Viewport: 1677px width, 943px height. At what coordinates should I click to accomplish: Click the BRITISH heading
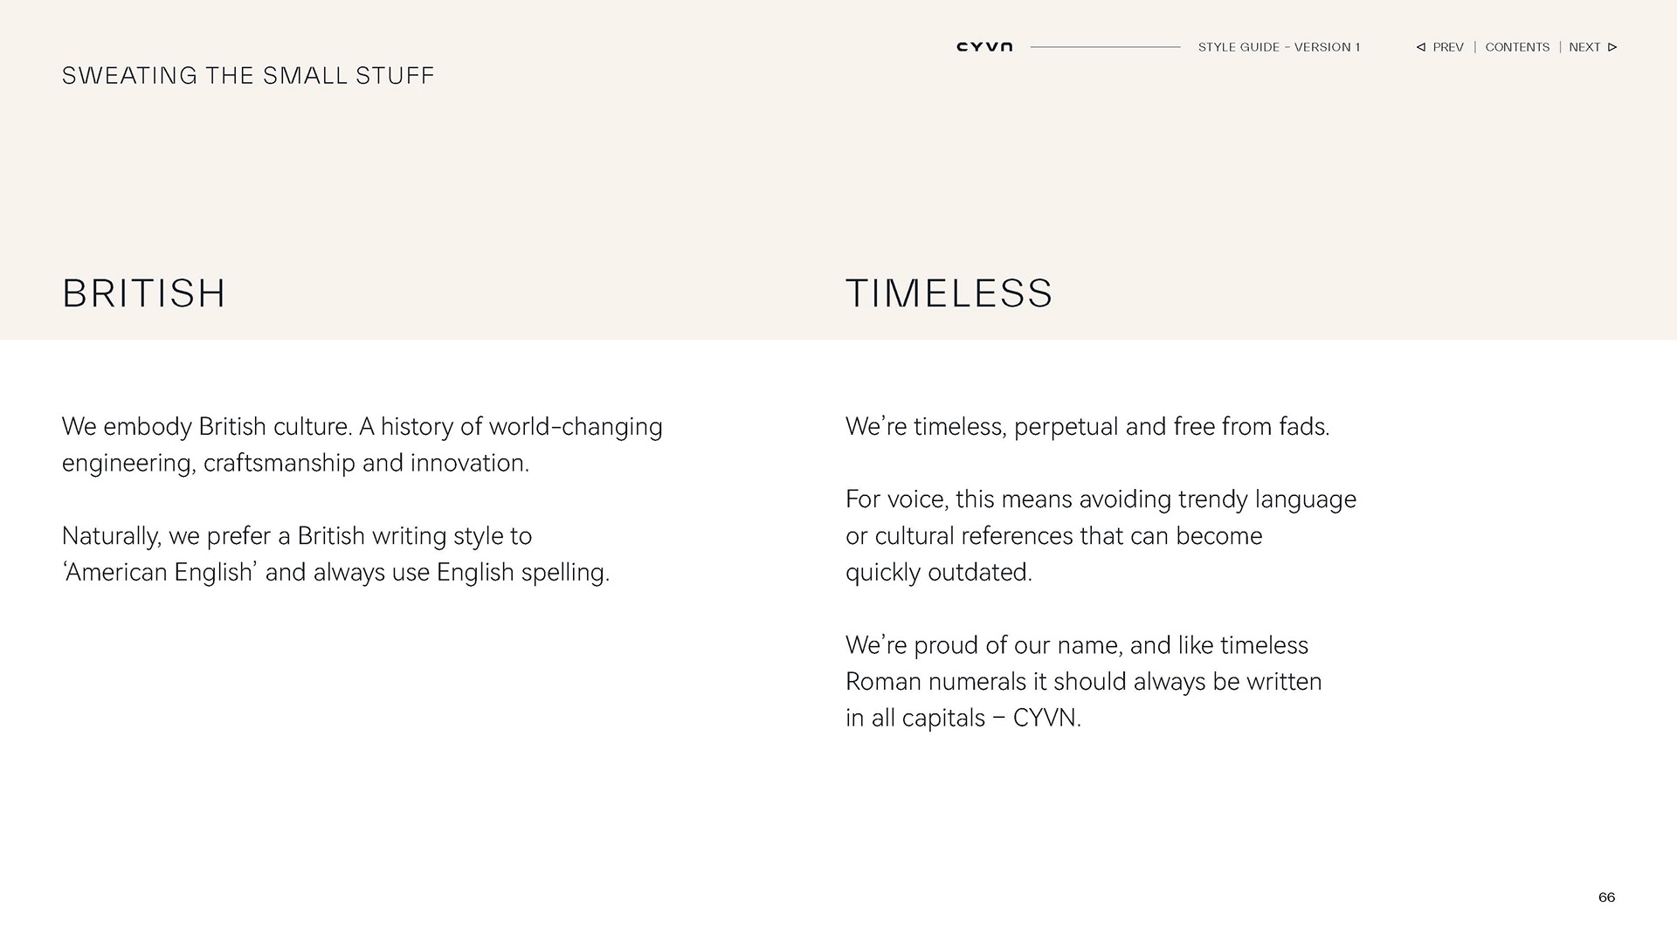144,293
